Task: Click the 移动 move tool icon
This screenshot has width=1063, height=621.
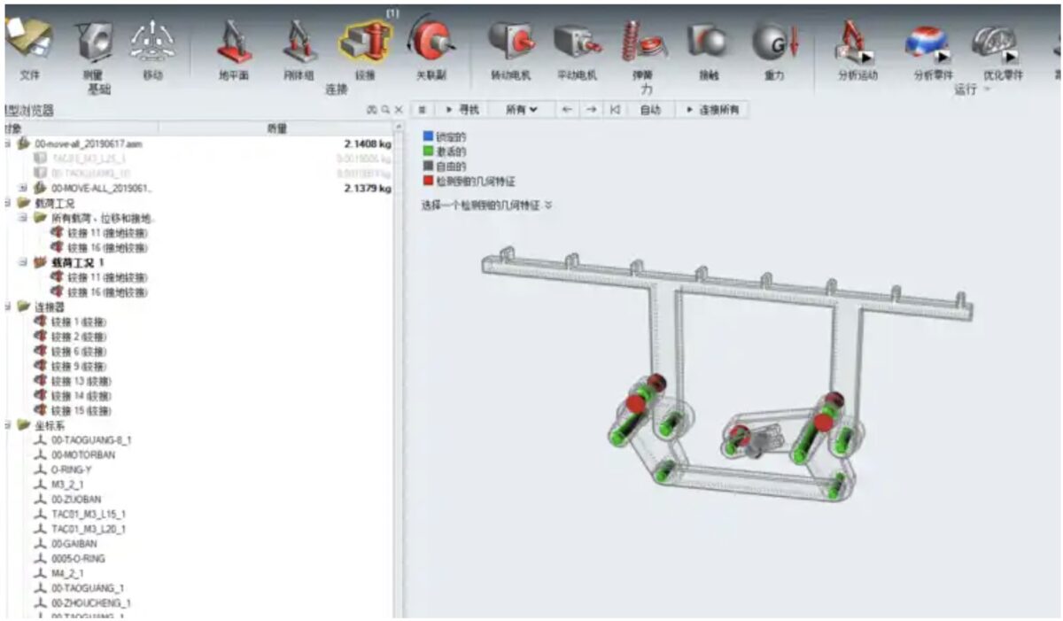Action: [x=151, y=41]
